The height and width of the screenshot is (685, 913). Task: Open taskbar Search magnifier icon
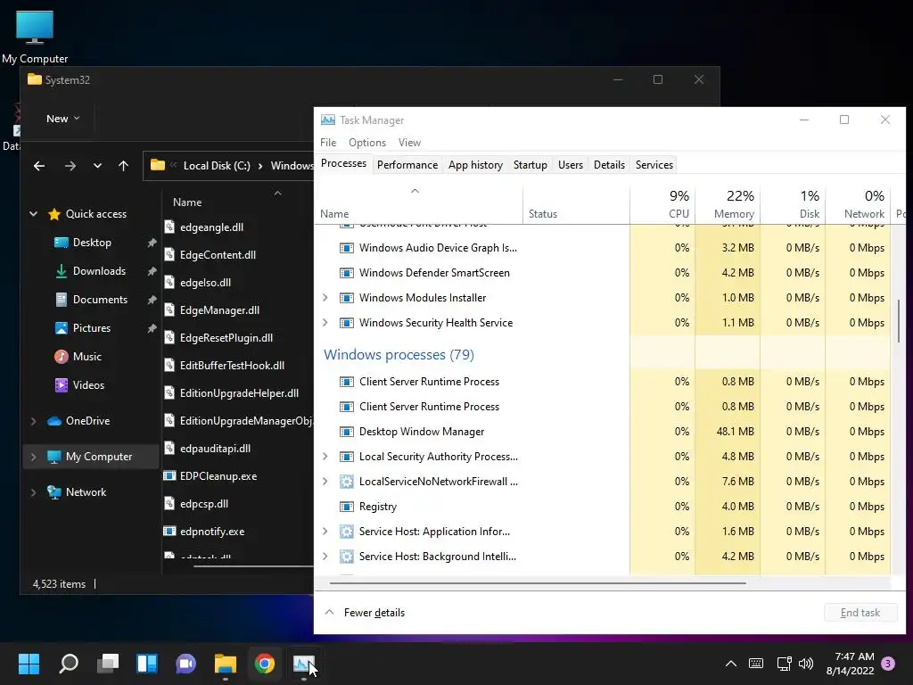pyautogui.click(x=69, y=664)
